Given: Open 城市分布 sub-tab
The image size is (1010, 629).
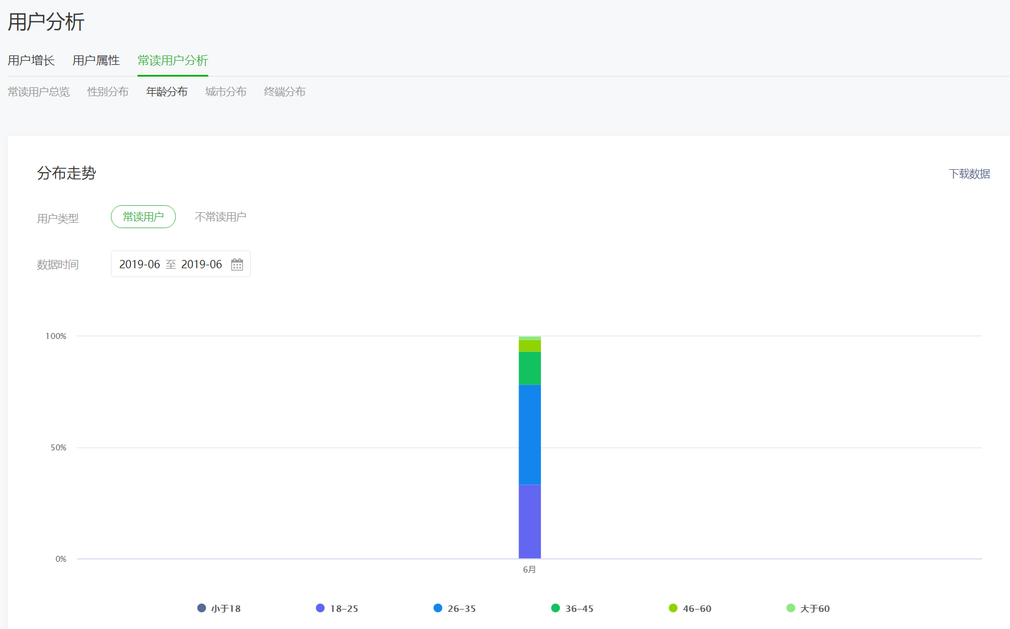Looking at the screenshot, I should coord(226,91).
